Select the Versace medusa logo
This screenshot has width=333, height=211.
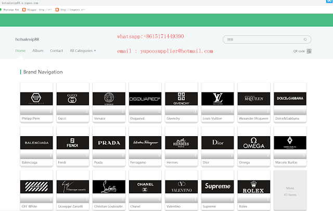click(109, 99)
